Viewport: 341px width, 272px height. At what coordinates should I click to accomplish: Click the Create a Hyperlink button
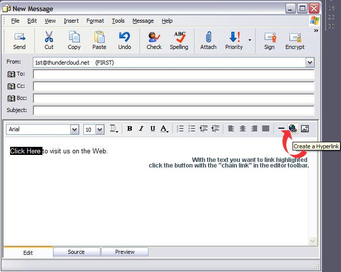tap(293, 129)
